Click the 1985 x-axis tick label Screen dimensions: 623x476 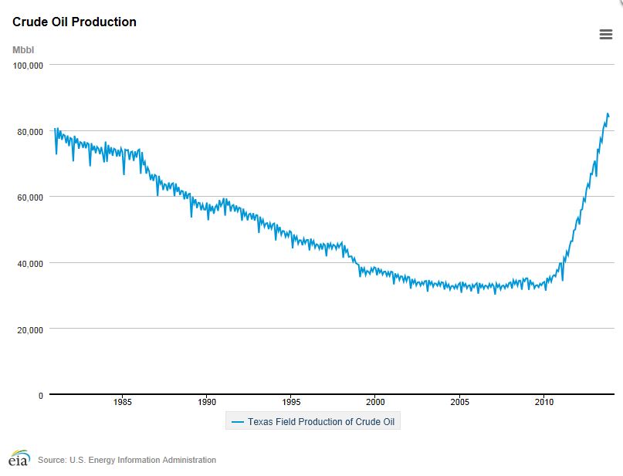coord(122,402)
